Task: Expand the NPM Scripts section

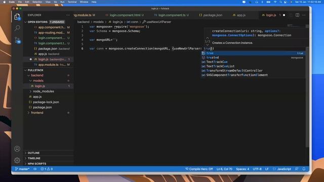Action: [49, 164]
